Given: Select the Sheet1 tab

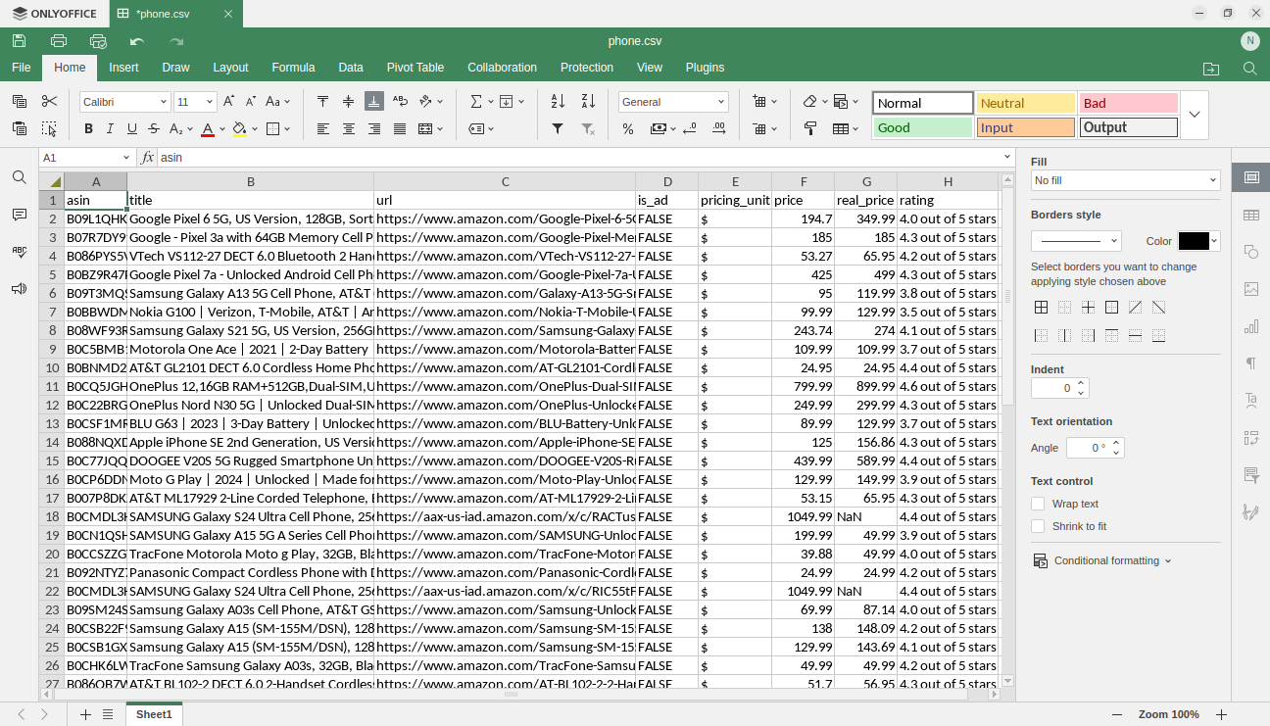Looking at the screenshot, I should tap(154, 714).
